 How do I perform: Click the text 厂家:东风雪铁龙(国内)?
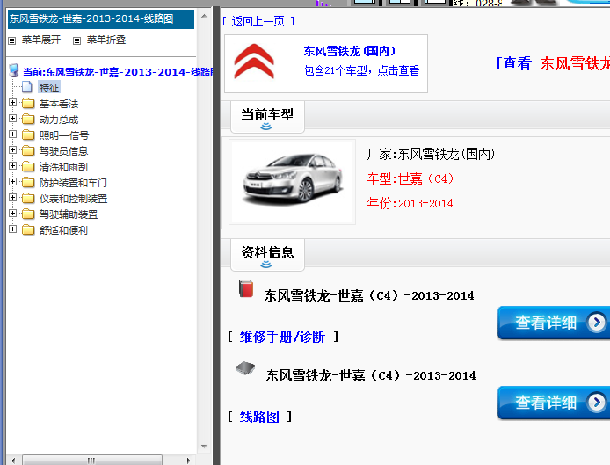click(x=431, y=154)
